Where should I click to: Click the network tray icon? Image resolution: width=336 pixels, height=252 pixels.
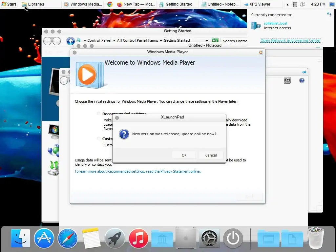(295, 4)
